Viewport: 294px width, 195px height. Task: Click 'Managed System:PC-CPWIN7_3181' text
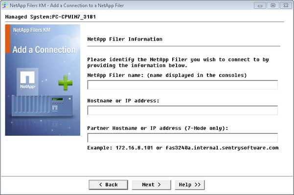coord(50,17)
